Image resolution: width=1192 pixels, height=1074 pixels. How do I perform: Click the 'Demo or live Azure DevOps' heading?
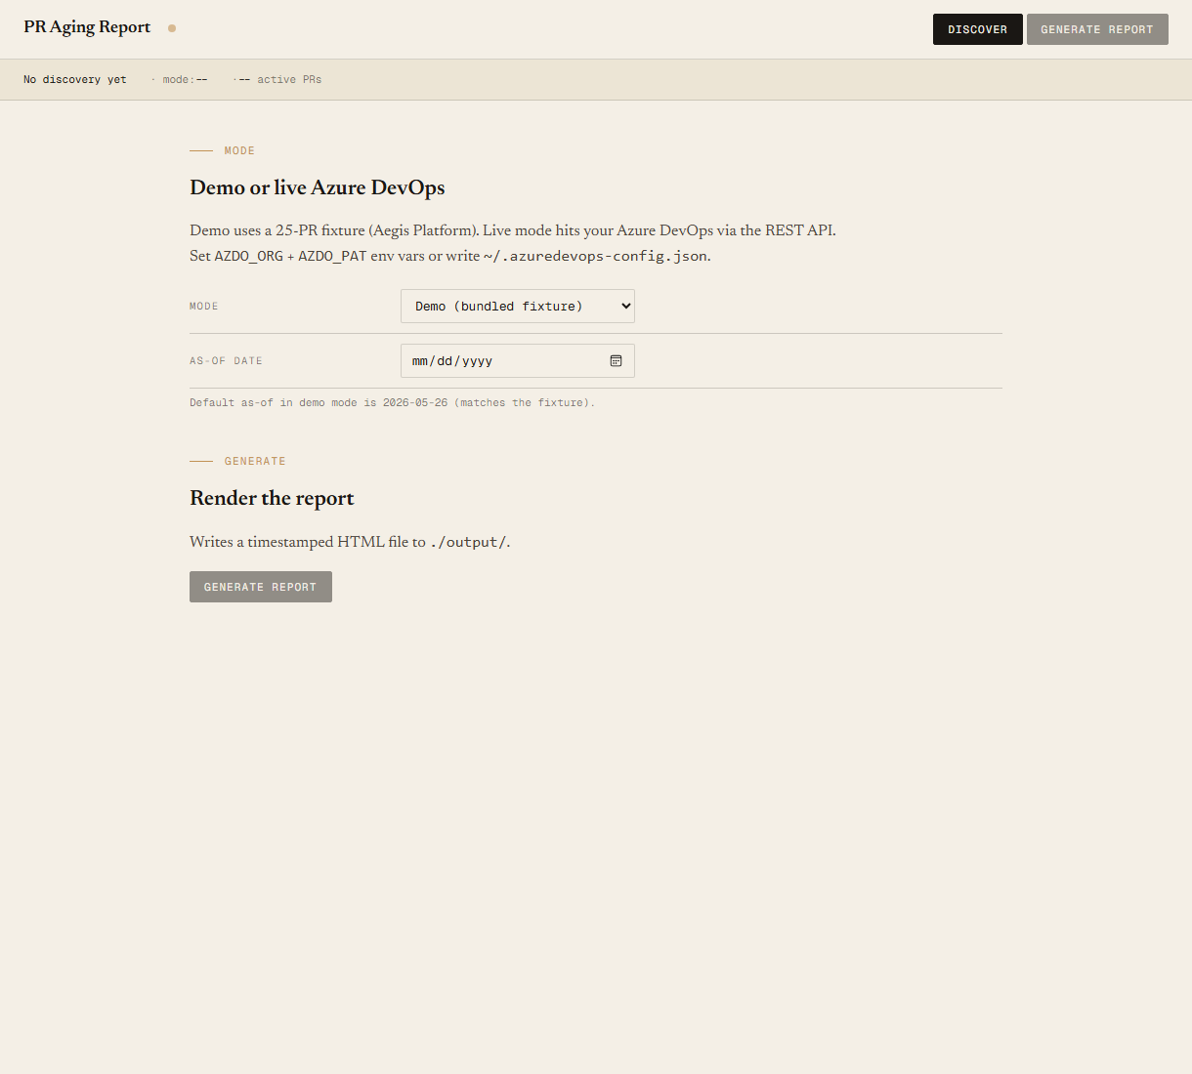pos(318,187)
